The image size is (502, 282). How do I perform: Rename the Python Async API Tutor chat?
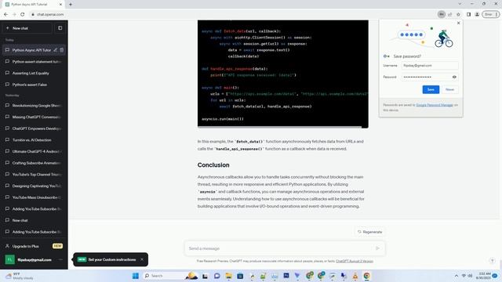tap(56, 50)
